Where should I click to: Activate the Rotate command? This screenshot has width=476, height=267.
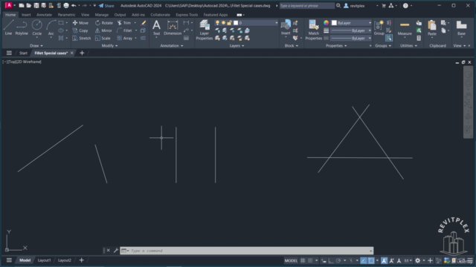[104, 23]
